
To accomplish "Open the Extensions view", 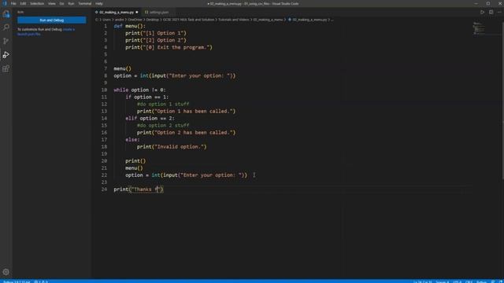I will tap(6, 68).
